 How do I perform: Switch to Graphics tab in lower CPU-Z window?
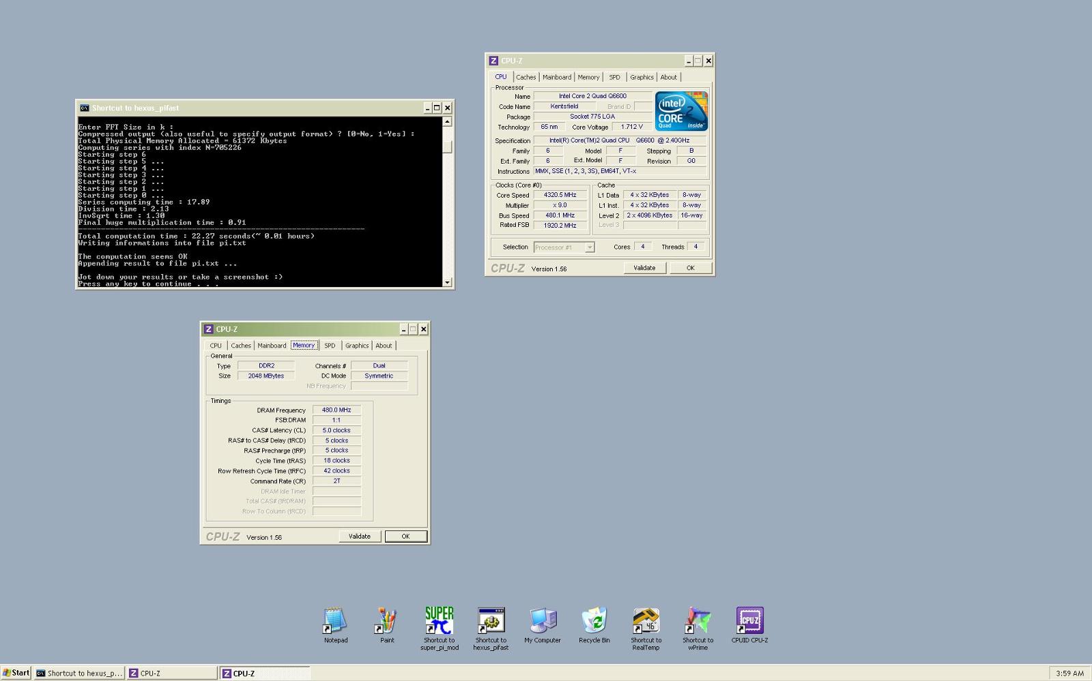coord(357,346)
